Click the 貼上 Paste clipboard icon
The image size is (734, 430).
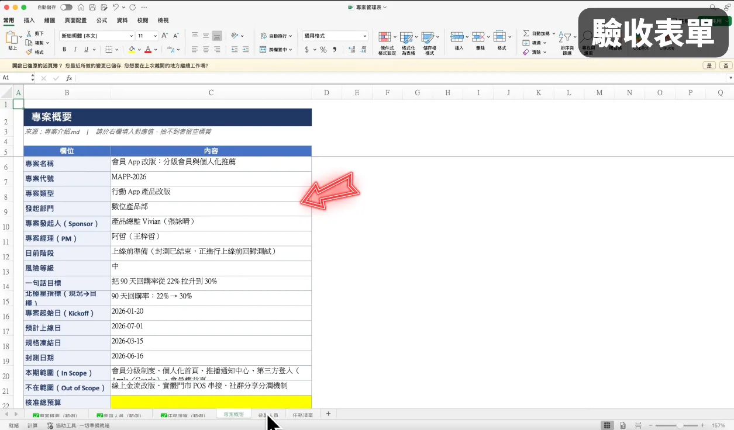coord(12,39)
